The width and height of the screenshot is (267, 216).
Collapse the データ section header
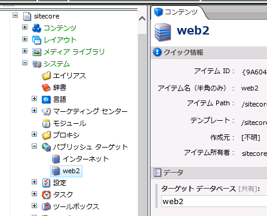(209, 173)
